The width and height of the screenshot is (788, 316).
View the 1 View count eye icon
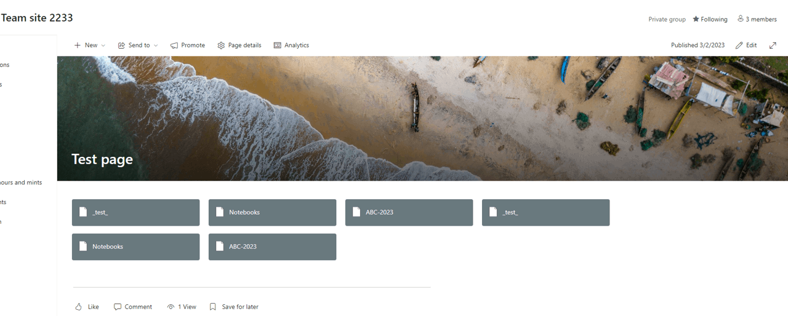171,307
